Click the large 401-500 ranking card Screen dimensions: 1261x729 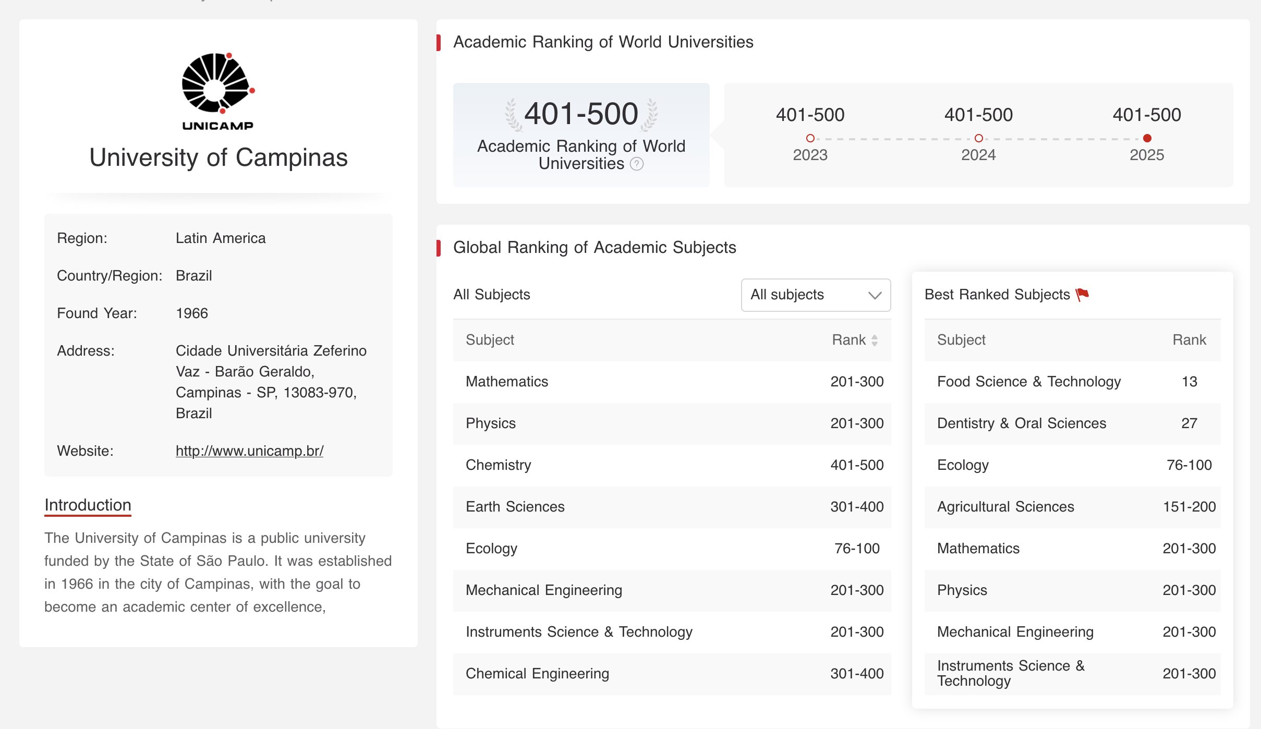coord(581,135)
